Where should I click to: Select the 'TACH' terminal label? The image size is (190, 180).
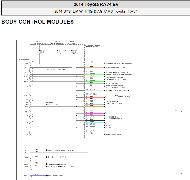(26, 153)
